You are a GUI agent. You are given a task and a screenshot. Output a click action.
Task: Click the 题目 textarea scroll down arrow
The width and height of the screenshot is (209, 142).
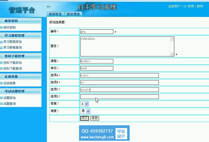[x=172, y=54]
